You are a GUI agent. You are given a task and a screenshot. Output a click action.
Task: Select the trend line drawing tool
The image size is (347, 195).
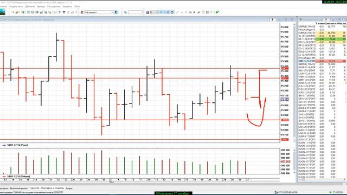[x=177, y=12]
